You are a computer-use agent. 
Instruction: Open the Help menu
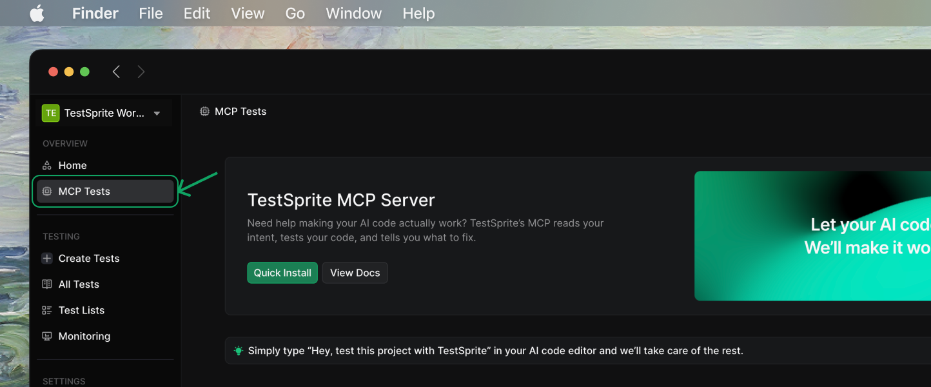coord(418,14)
